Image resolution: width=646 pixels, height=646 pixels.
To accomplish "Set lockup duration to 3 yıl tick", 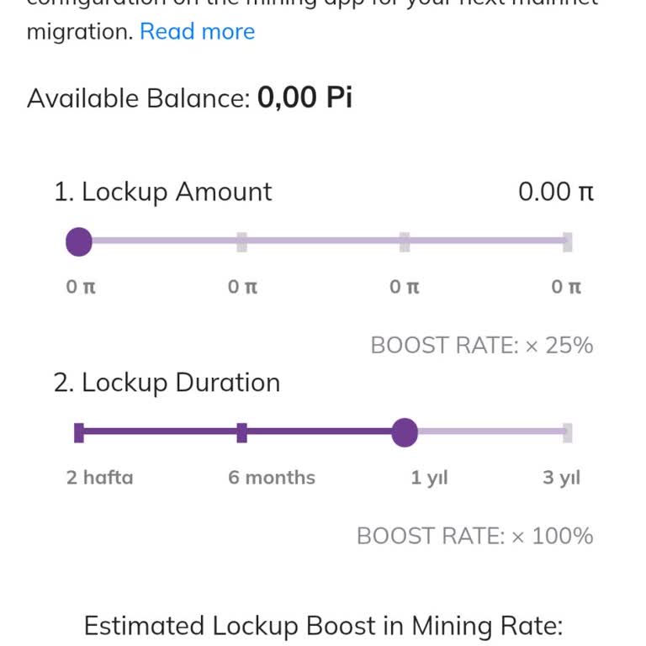I will (568, 433).
